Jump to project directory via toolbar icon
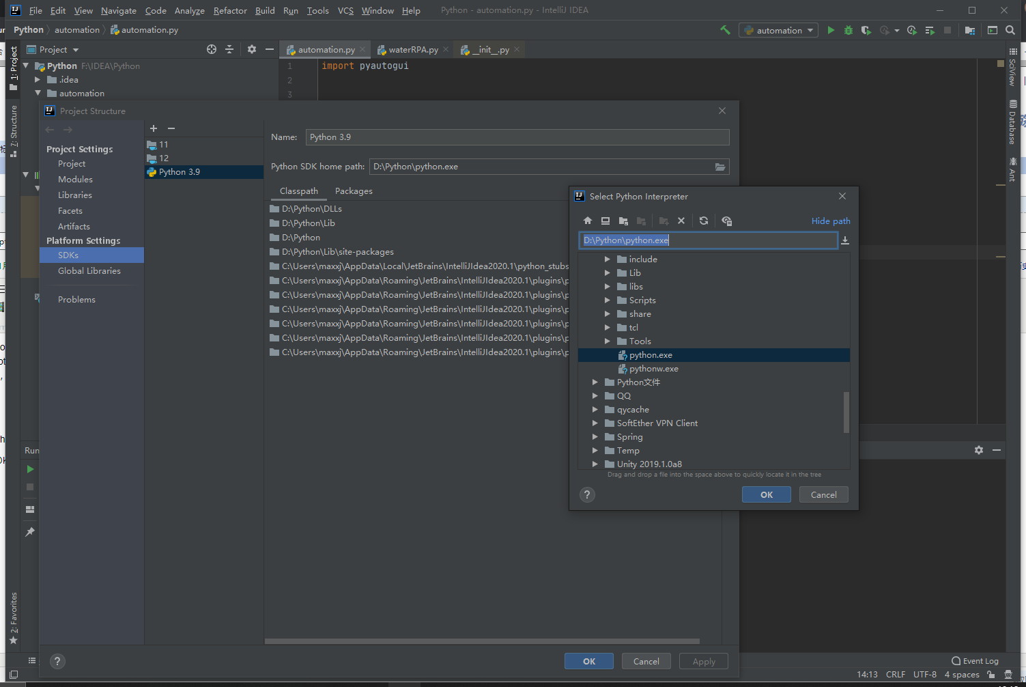The image size is (1026, 687). point(623,221)
